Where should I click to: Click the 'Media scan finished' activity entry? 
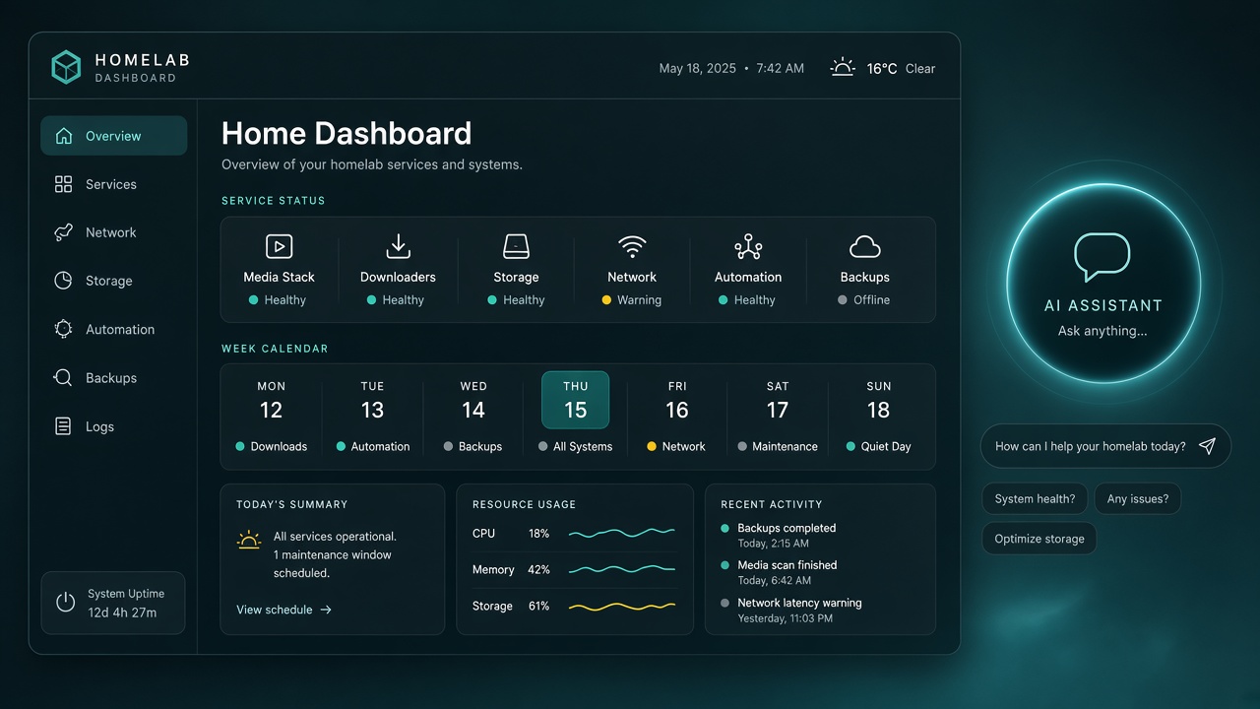pyautogui.click(x=779, y=572)
